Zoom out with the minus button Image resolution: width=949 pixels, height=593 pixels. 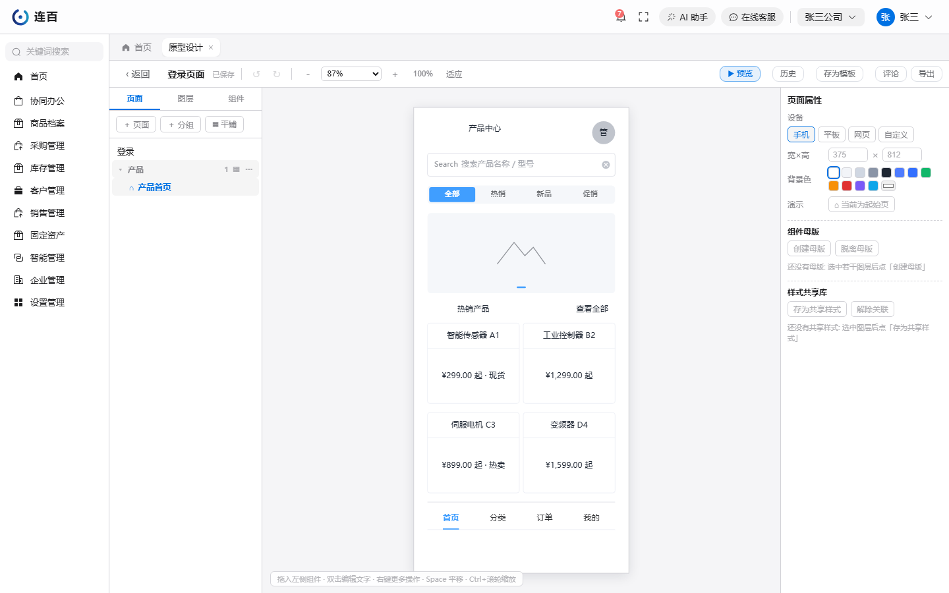(x=308, y=74)
